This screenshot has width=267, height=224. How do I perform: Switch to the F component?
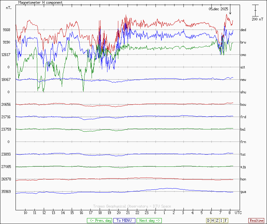226,221
